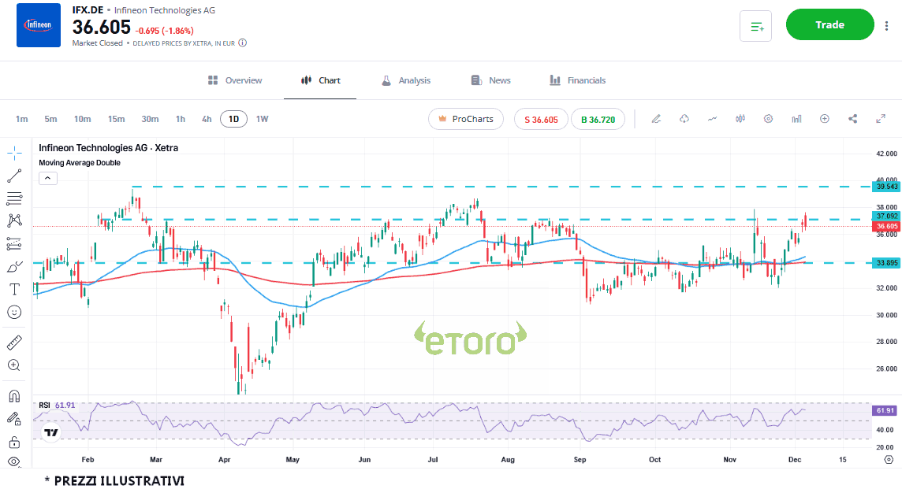The height and width of the screenshot is (489, 902).
Task: Choose the text annotation tool
Action: click(x=14, y=289)
